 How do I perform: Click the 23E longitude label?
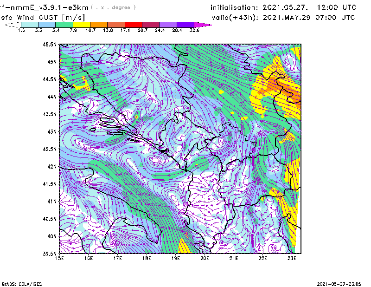(x=292, y=258)
